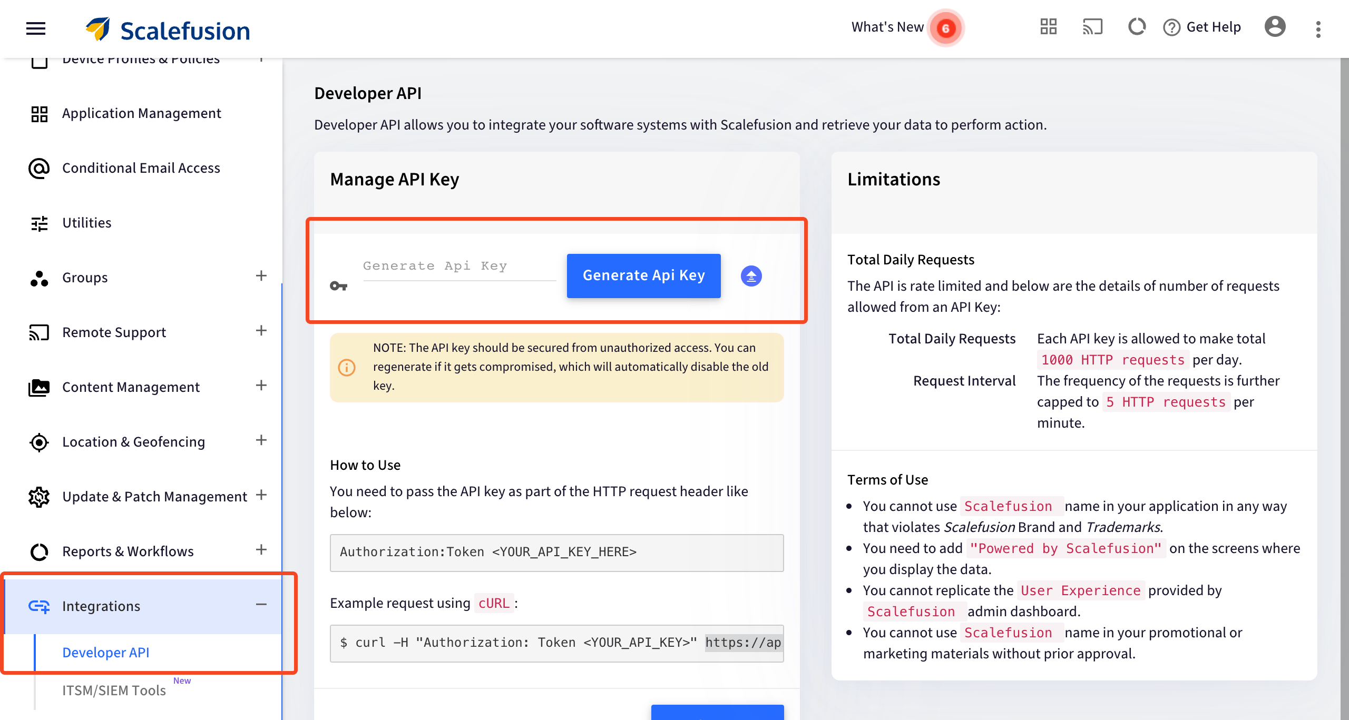1349x720 pixels.
Task: Open Application Management menu item
Action: click(x=141, y=114)
